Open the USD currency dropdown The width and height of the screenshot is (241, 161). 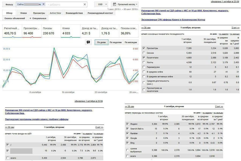[101, 4]
